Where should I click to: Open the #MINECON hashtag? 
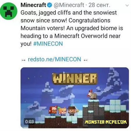(x=48, y=44)
